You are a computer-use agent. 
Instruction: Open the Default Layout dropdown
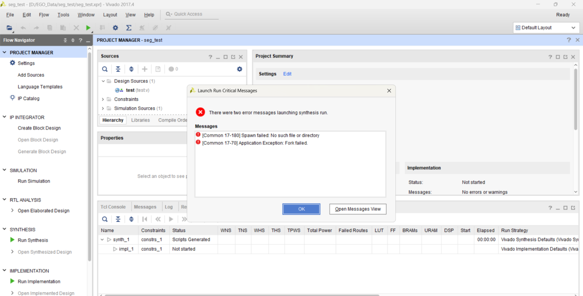pos(546,28)
